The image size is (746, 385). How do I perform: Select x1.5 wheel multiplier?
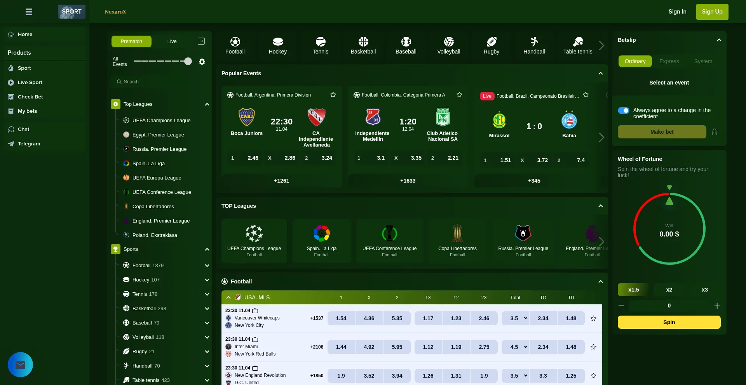[633, 290]
